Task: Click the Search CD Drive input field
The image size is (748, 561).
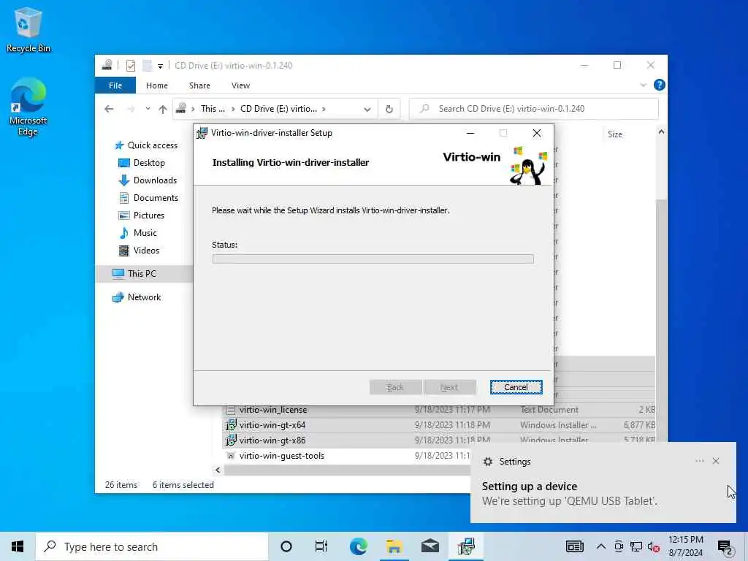Action: point(534,109)
